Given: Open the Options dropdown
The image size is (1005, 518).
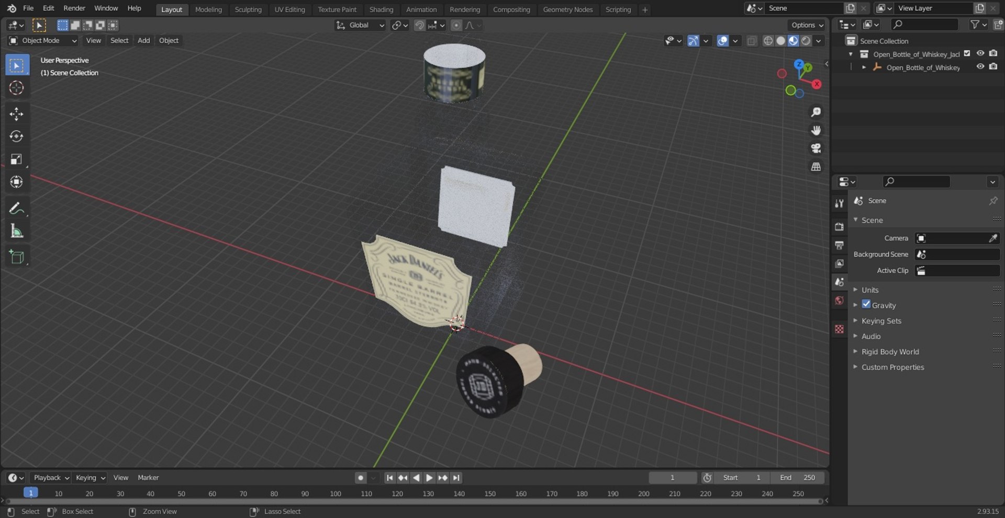Looking at the screenshot, I should (807, 25).
